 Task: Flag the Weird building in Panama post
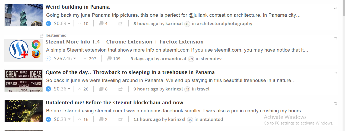tap(335, 8)
